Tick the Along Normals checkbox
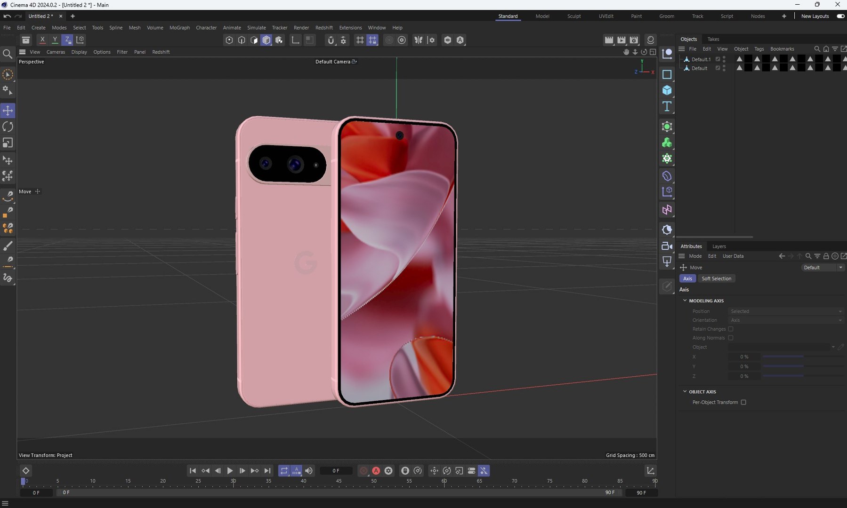This screenshot has height=508, width=847. coord(731,338)
